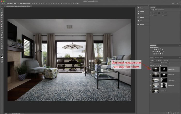Open the Auto-Select Layer dropdown
181x114 pixels.
[x=15, y=3]
